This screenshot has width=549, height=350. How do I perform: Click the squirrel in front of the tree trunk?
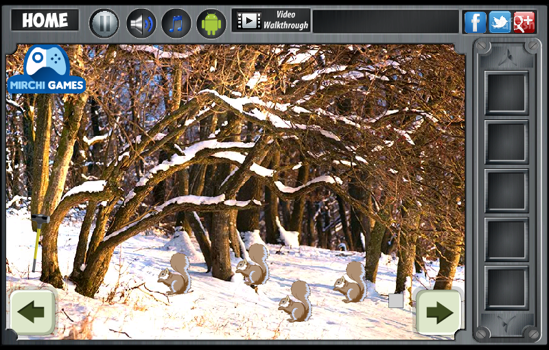point(253,265)
